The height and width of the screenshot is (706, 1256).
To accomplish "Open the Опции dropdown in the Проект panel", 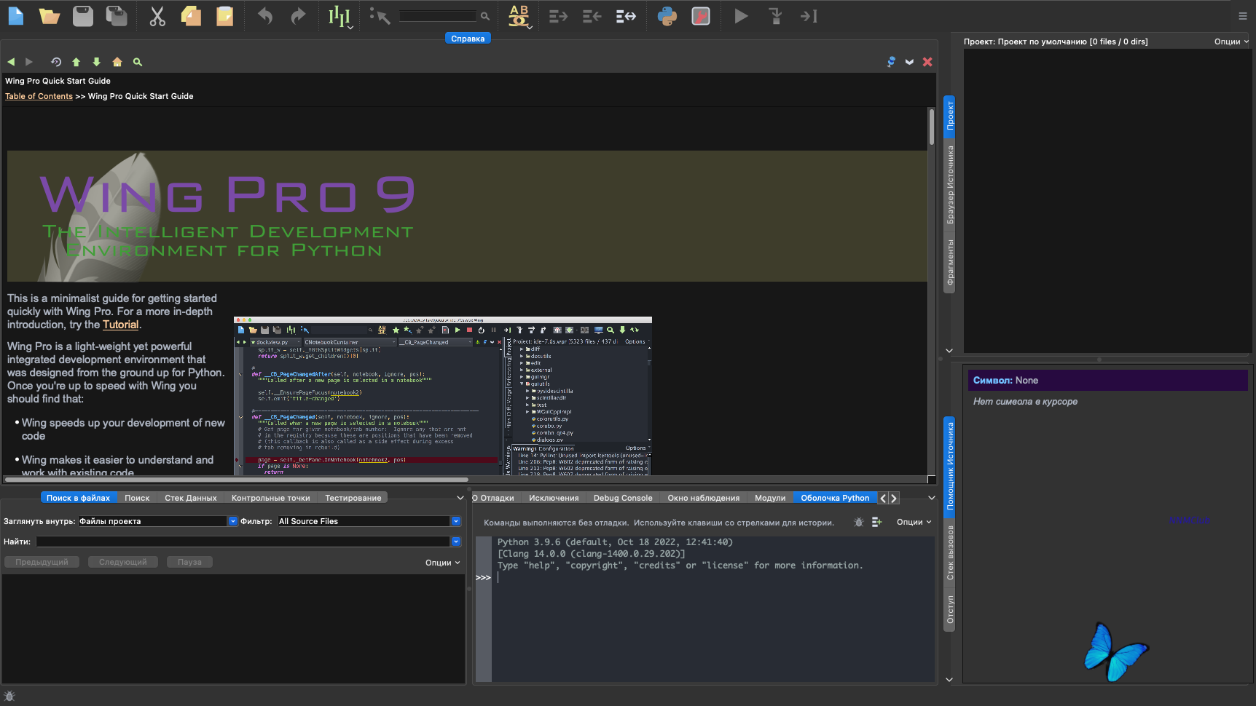I will [x=1230, y=41].
